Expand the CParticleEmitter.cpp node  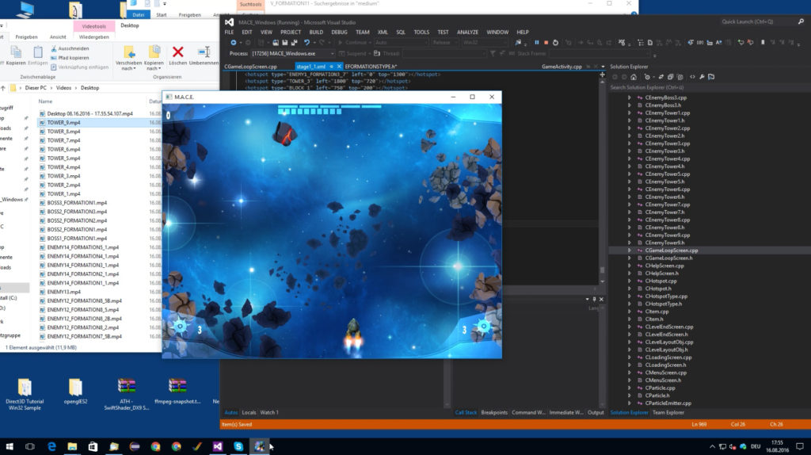(x=630, y=403)
